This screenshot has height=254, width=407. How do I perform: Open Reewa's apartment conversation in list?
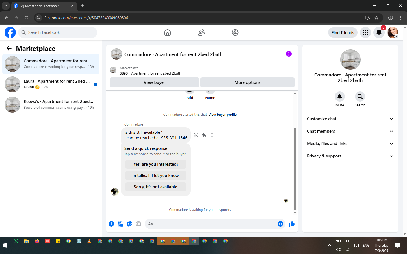pos(51,105)
